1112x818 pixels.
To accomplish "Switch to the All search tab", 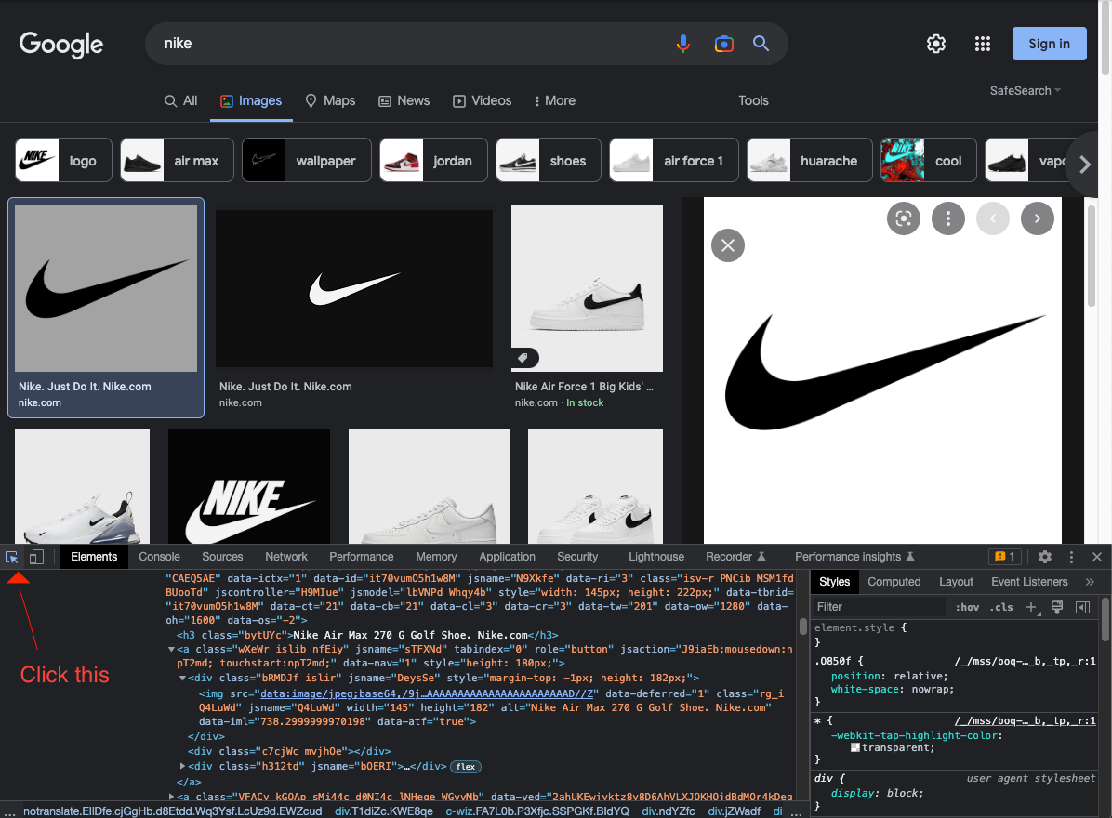I will click(x=181, y=100).
